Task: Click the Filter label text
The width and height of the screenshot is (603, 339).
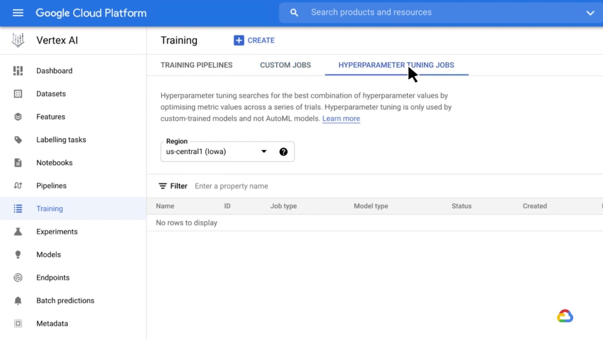Action: click(179, 186)
